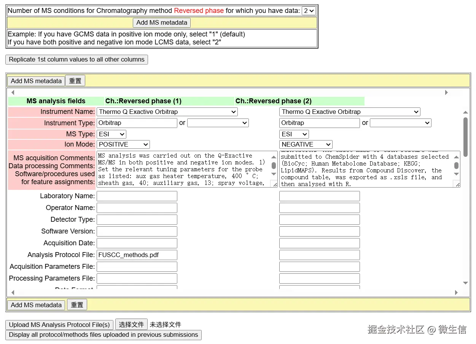
Task: Click scrollbar of column (1) comments textarea
Action: [x=274, y=166]
